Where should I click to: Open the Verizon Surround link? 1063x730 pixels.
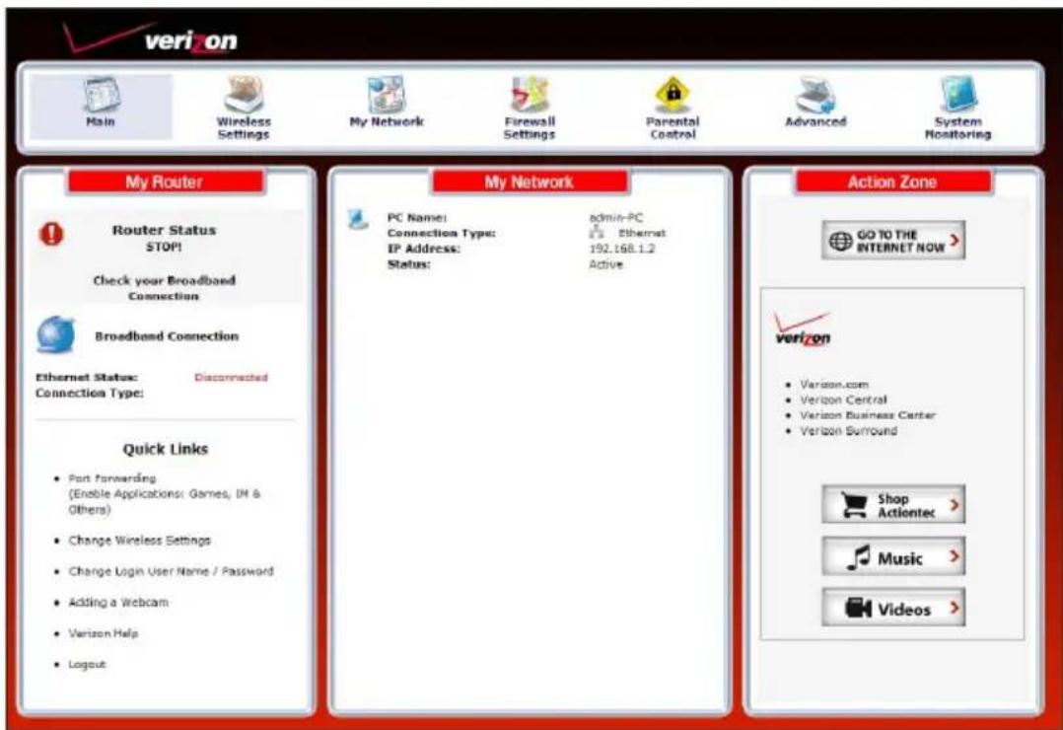[x=849, y=431]
